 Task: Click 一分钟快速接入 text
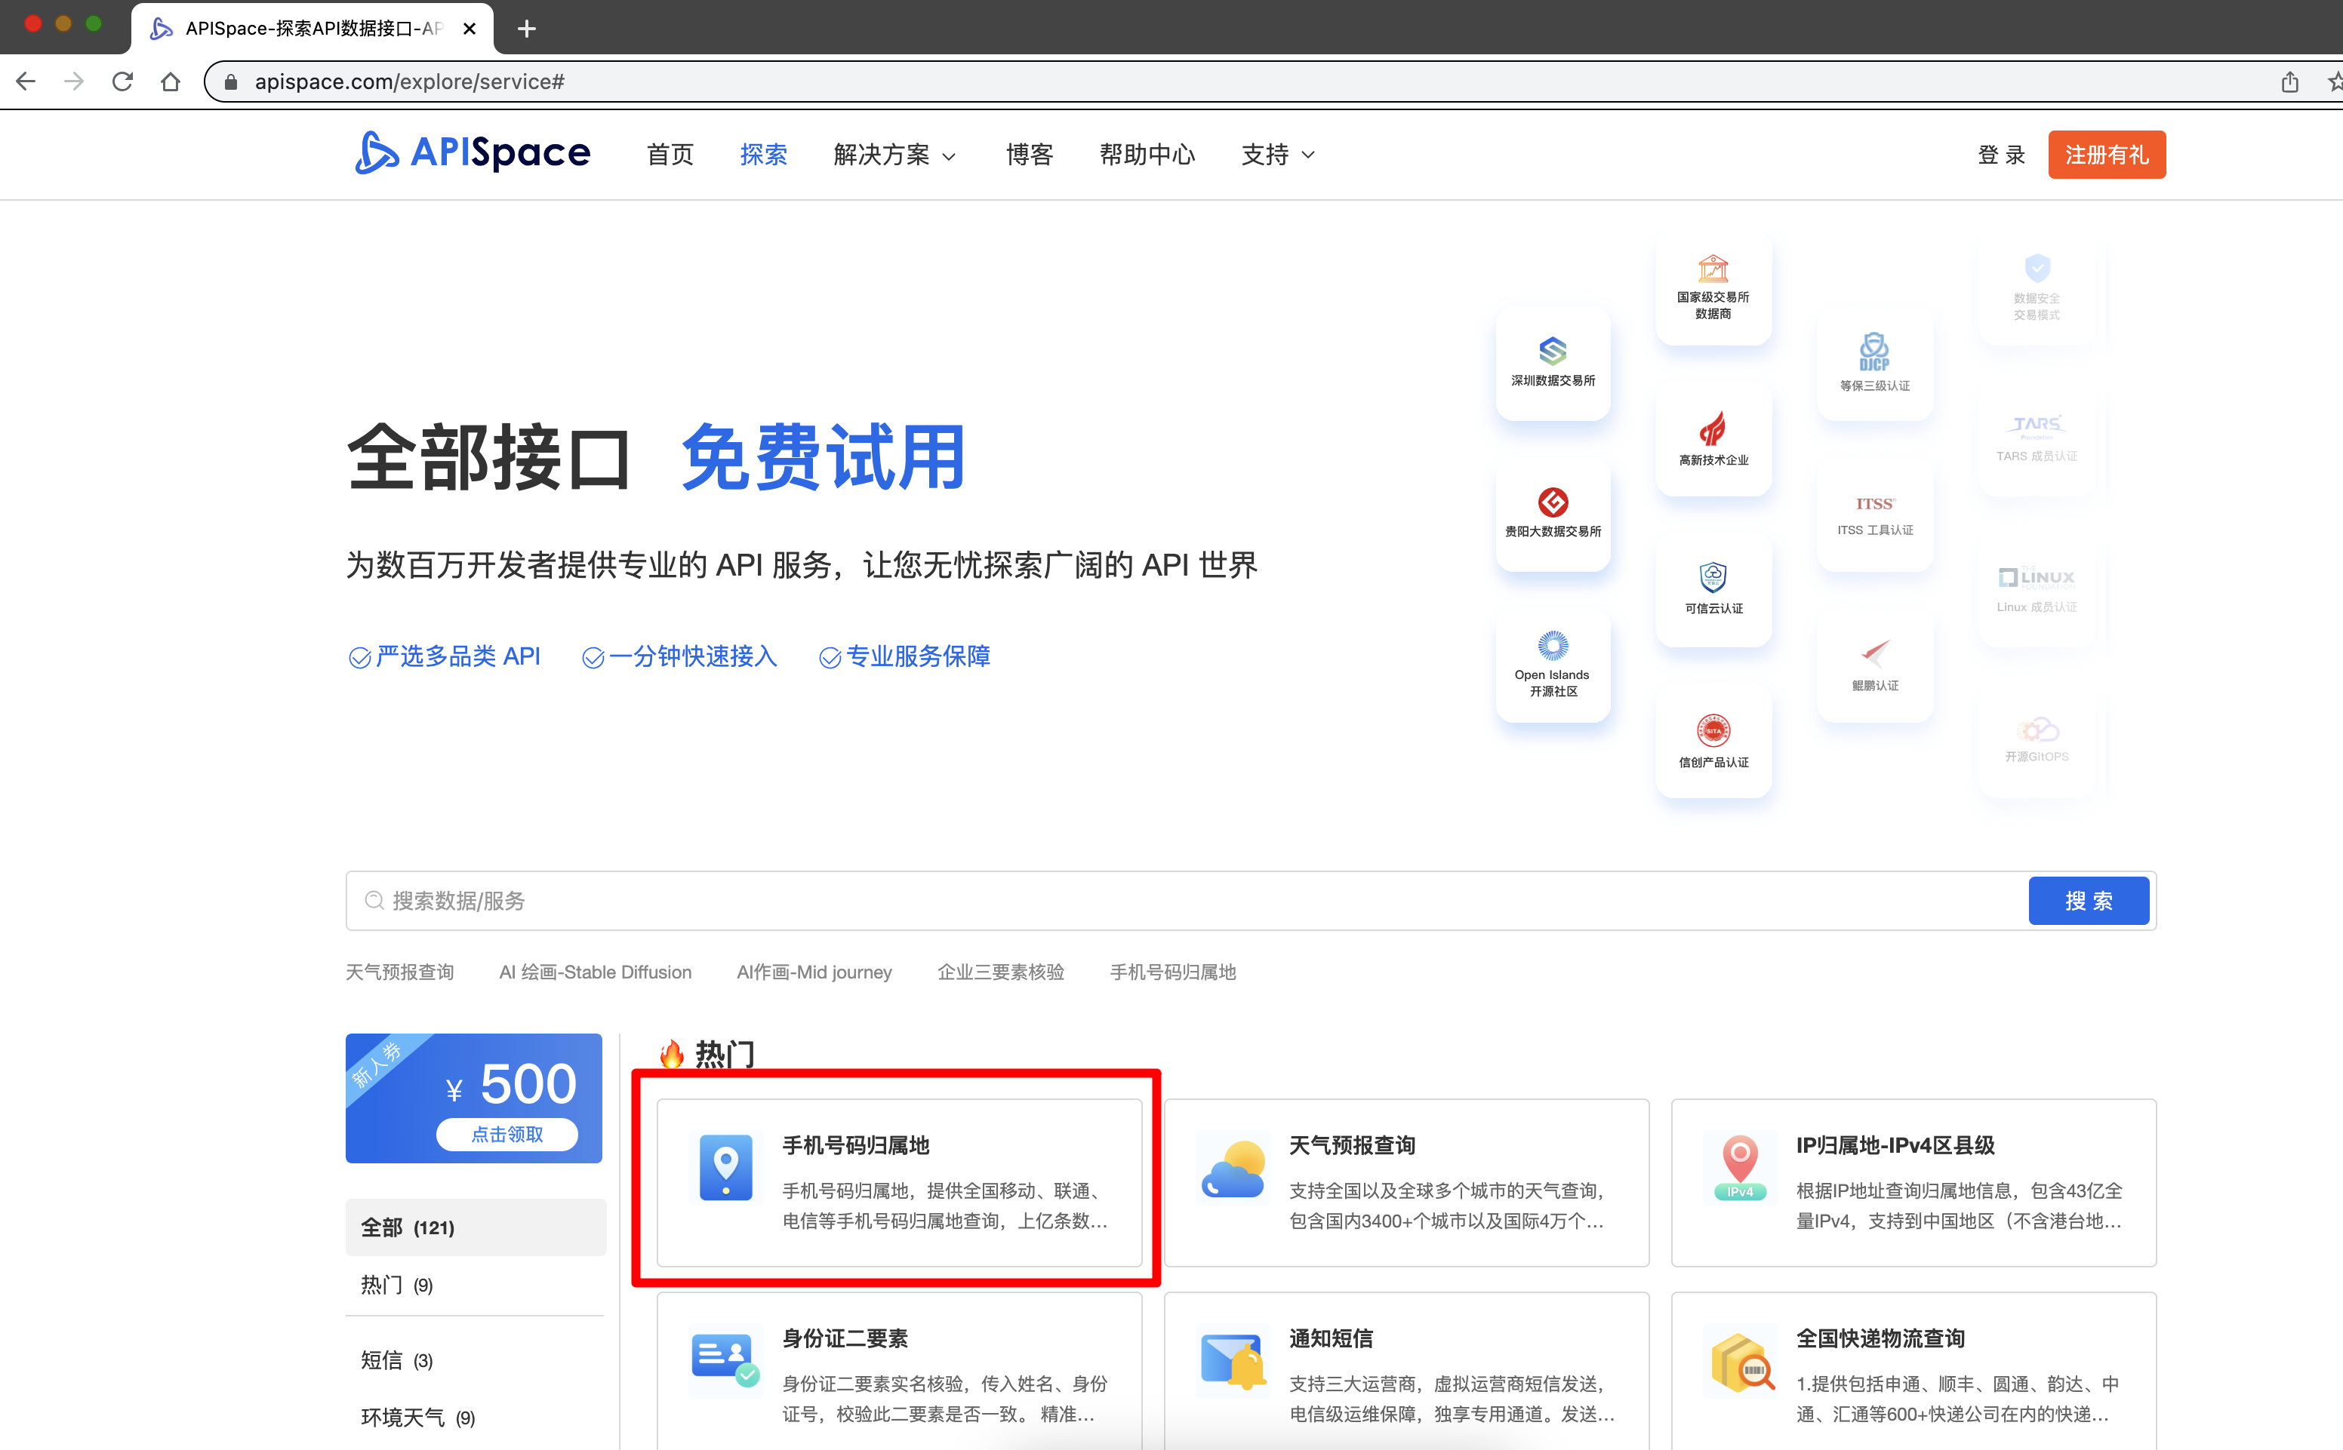click(691, 656)
